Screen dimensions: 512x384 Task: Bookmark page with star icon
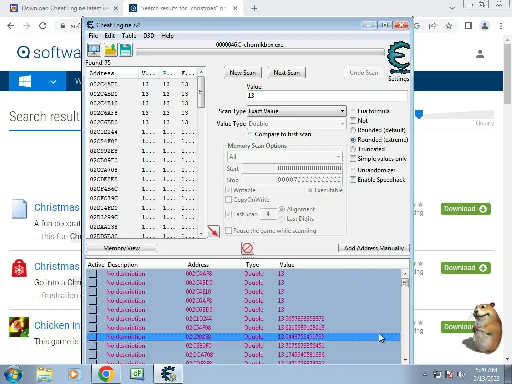(449, 26)
